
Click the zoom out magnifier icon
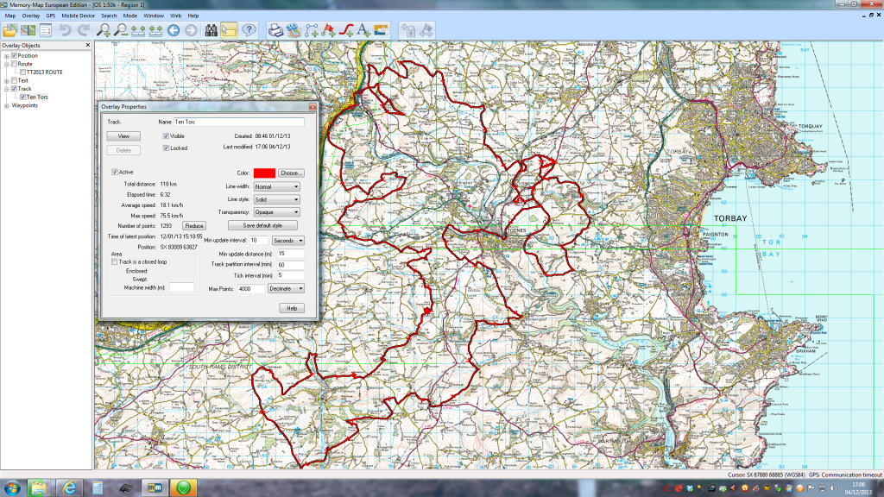(122, 31)
